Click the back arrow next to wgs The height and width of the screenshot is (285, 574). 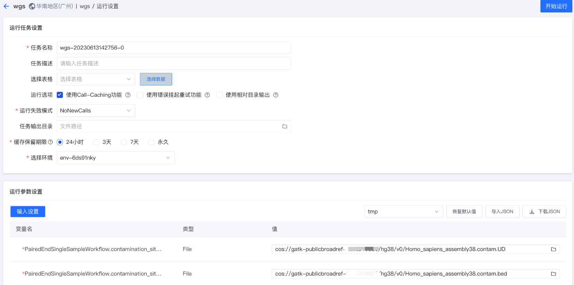pyautogui.click(x=6, y=6)
